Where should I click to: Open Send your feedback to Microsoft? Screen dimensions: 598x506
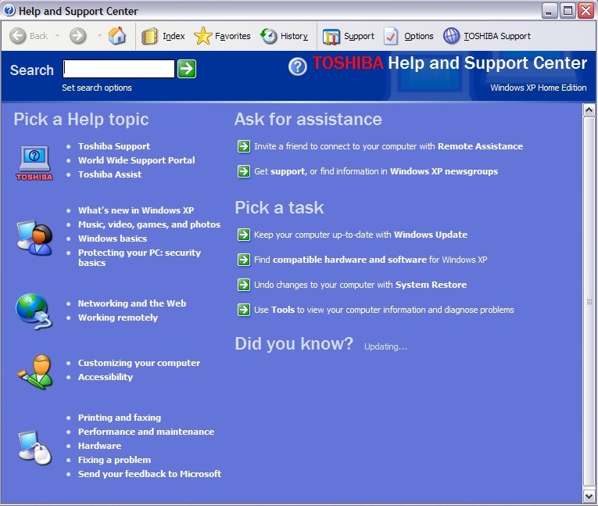click(149, 474)
